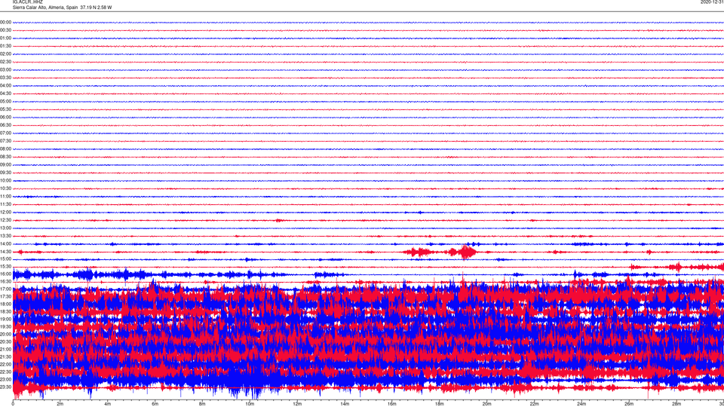
Task: Select the 6m axis tick label
Action: pyautogui.click(x=155, y=404)
